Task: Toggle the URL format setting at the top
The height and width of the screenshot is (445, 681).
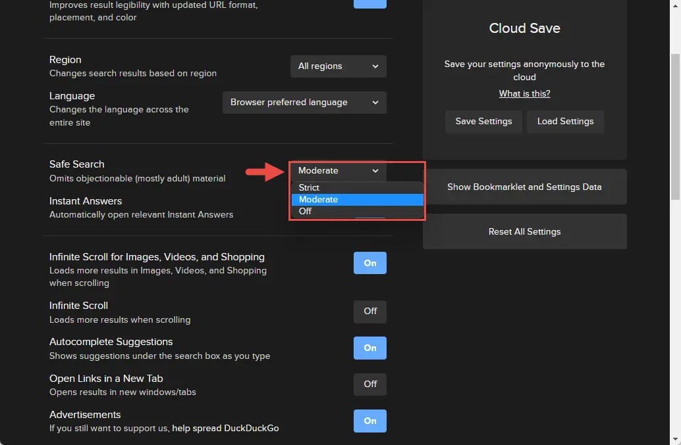Action: [369, 4]
